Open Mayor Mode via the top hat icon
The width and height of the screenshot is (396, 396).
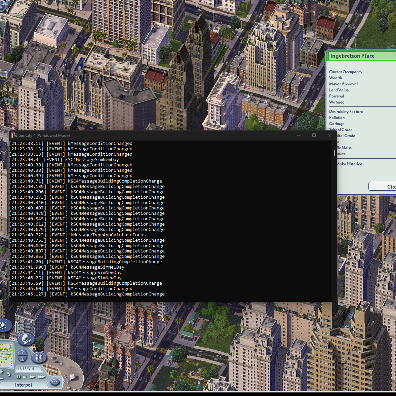26,340
